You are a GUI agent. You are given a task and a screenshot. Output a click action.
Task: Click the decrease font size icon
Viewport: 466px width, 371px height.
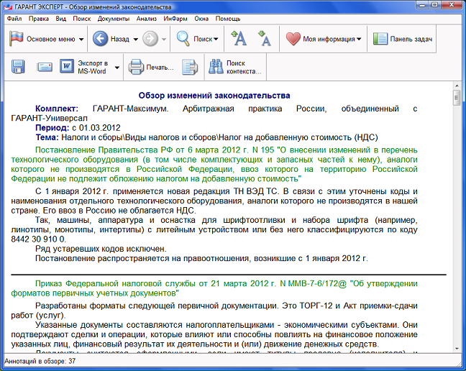coord(264,39)
